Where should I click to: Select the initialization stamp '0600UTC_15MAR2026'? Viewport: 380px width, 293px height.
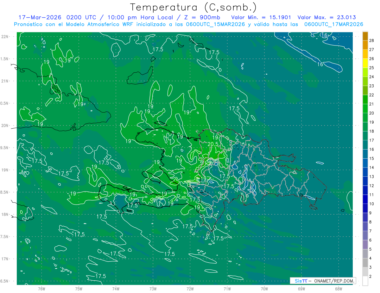point(215,24)
